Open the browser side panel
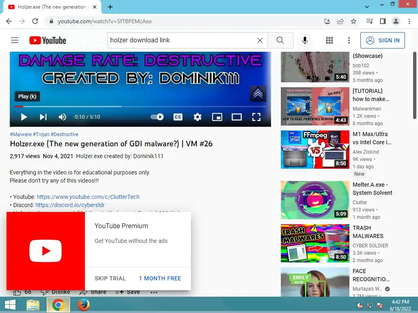The height and width of the screenshot is (313, 418). click(383, 21)
